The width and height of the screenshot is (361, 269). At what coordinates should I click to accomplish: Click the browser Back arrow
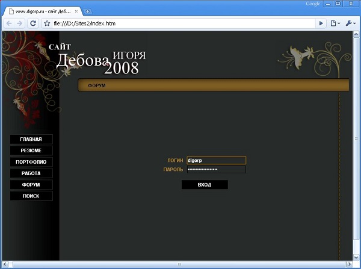tap(8, 23)
